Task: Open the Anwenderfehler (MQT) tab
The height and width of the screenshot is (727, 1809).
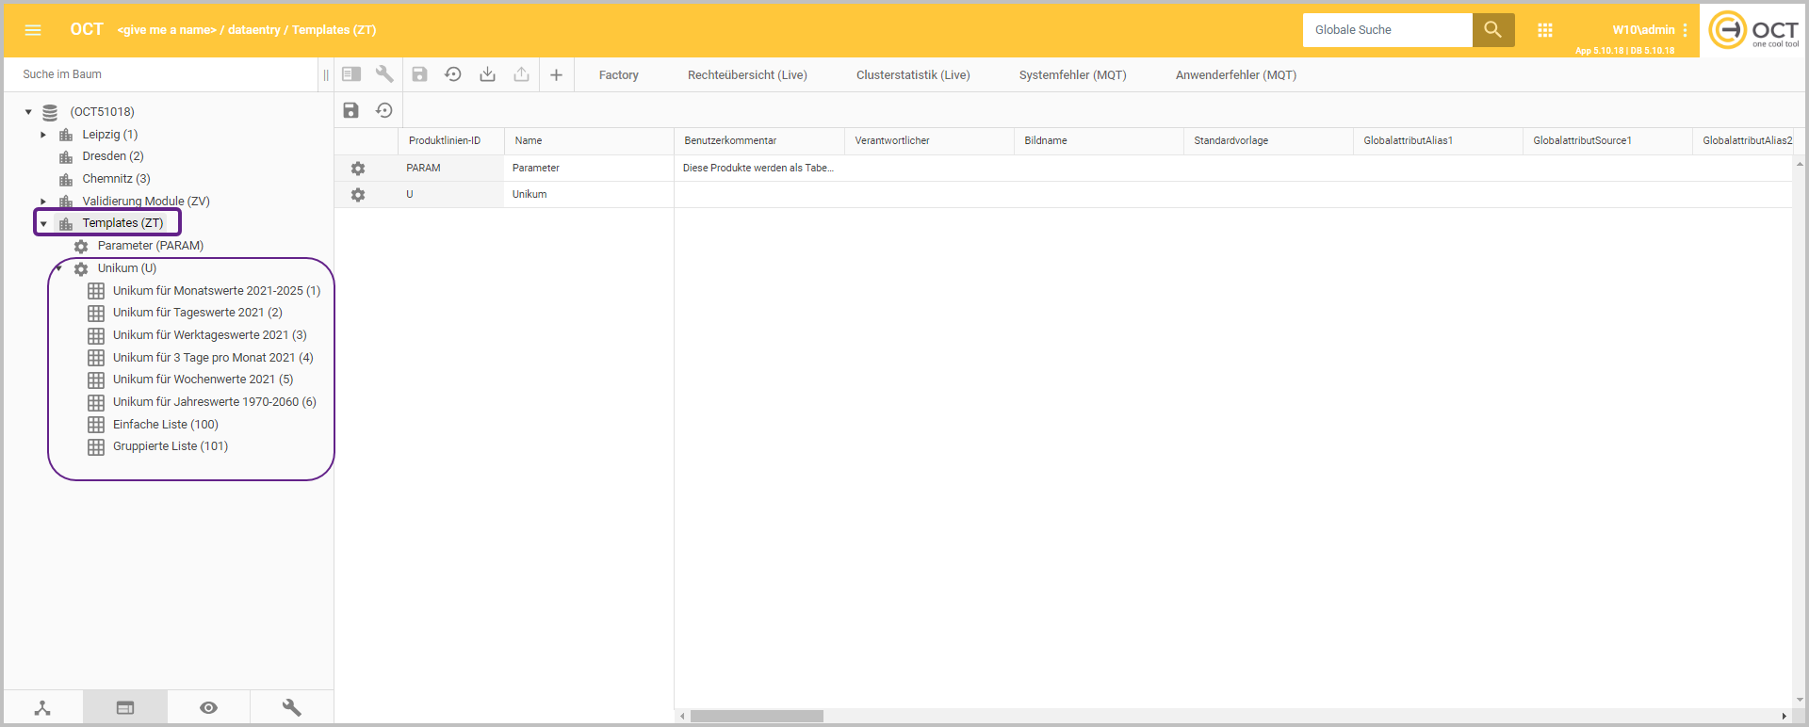Action: tap(1236, 75)
